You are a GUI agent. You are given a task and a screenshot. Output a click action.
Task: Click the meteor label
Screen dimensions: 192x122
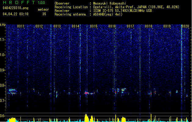pos(43,9)
